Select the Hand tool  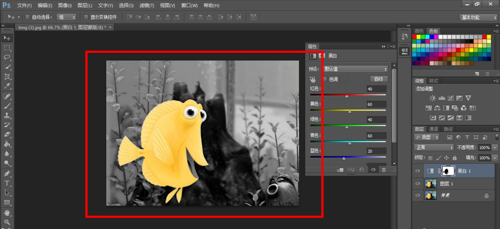point(7,212)
